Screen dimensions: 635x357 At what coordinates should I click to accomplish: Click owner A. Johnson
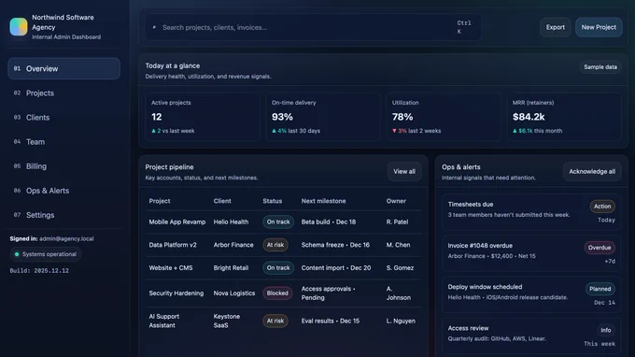(x=399, y=293)
